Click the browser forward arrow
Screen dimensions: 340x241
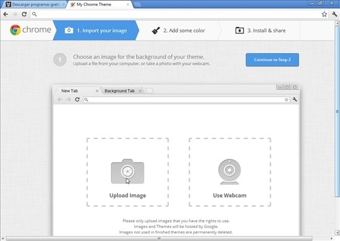(15, 14)
